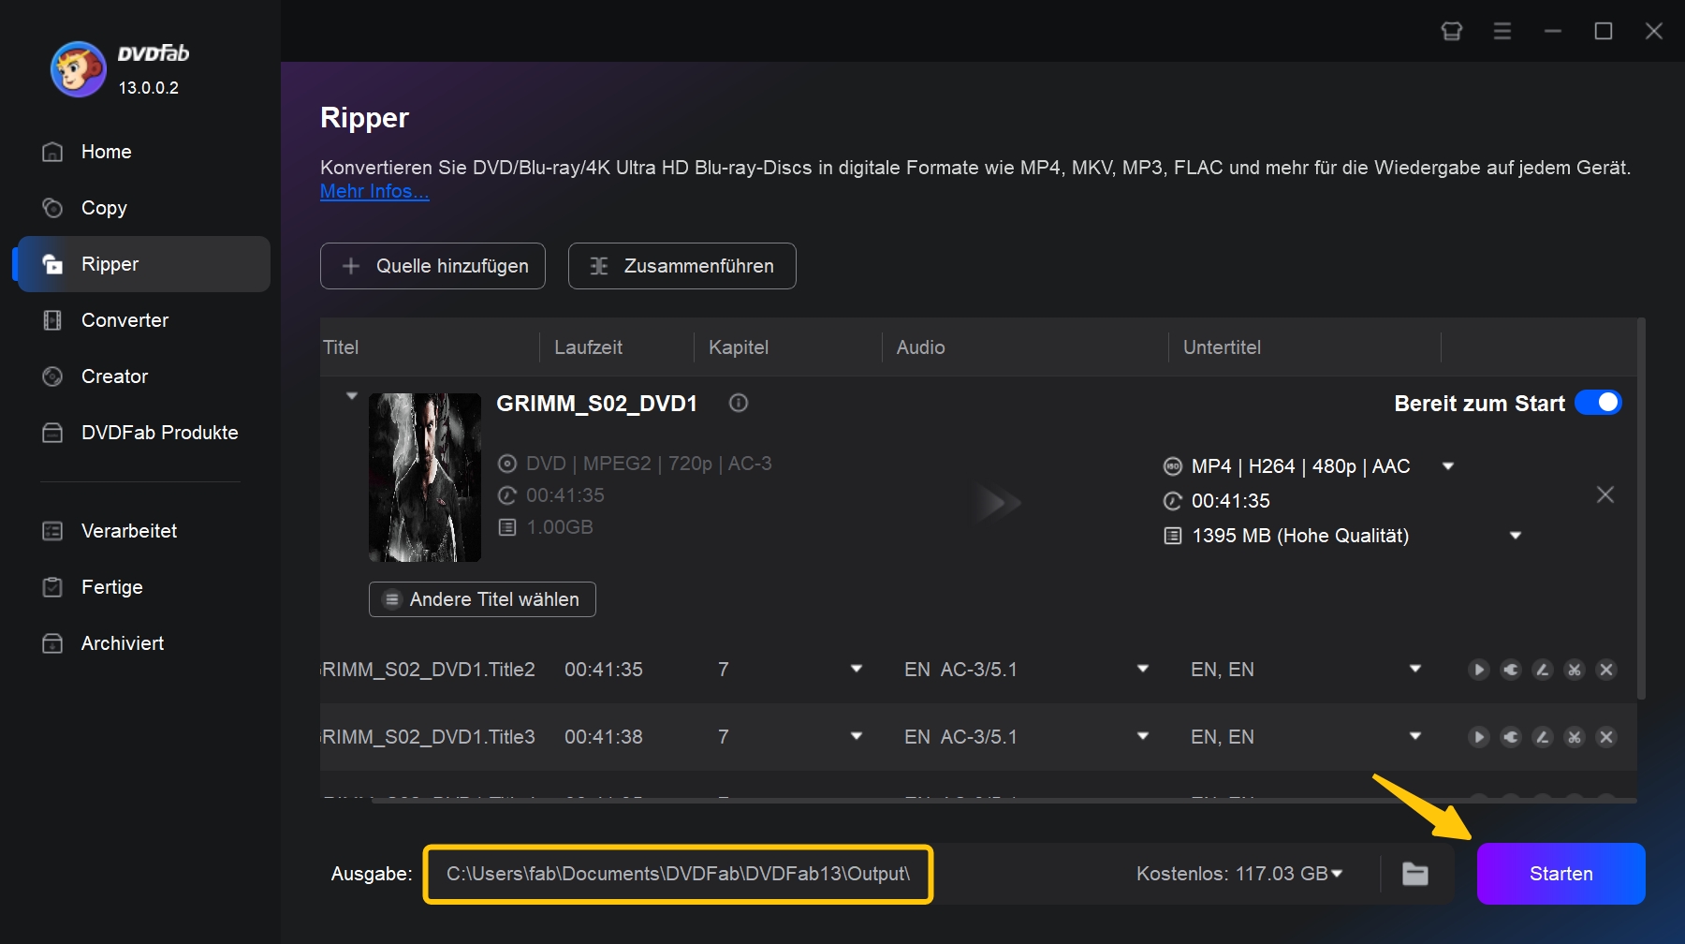Click the DVD | MPEG2 | 720p | AC-3 source info

point(649,464)
